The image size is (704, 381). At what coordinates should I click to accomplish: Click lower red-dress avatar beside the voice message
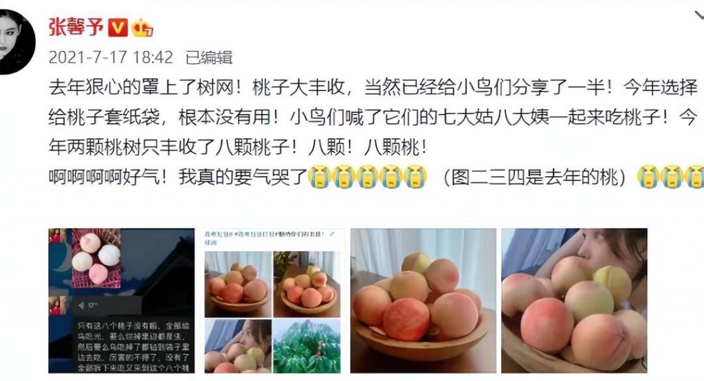coord(58,305)
